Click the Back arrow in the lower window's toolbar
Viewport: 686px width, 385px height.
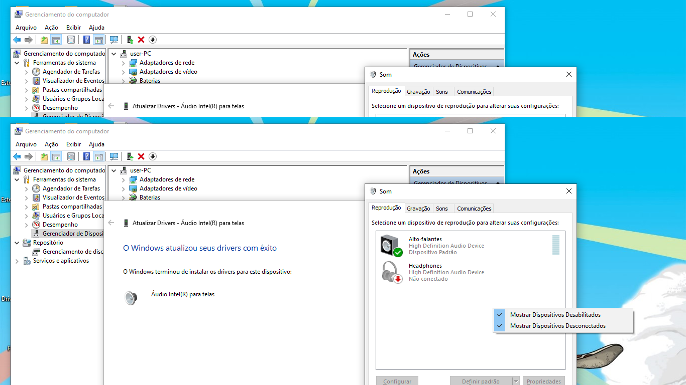pyautogui.click(x=17, y=156)
